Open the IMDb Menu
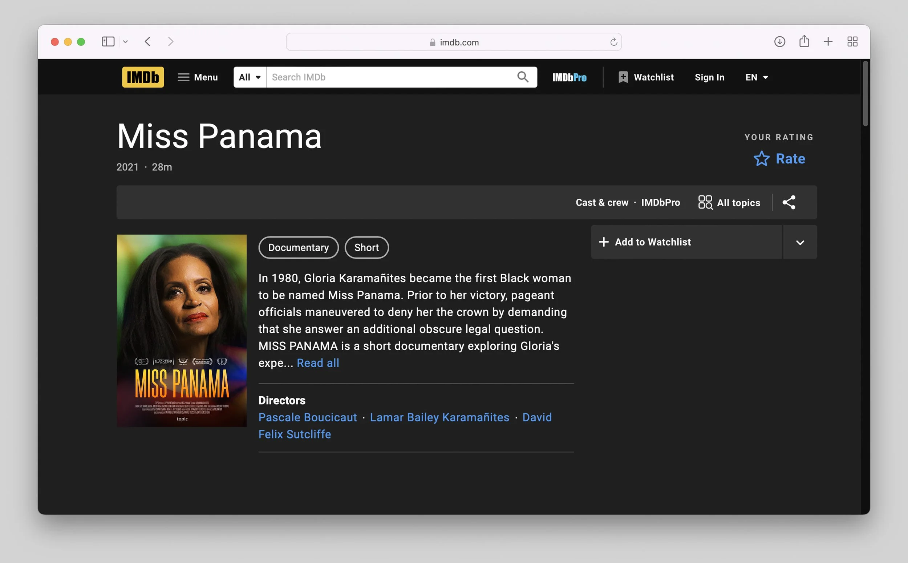Image resolution: width=908 pixels, height=563 pixels. point(198,77)
